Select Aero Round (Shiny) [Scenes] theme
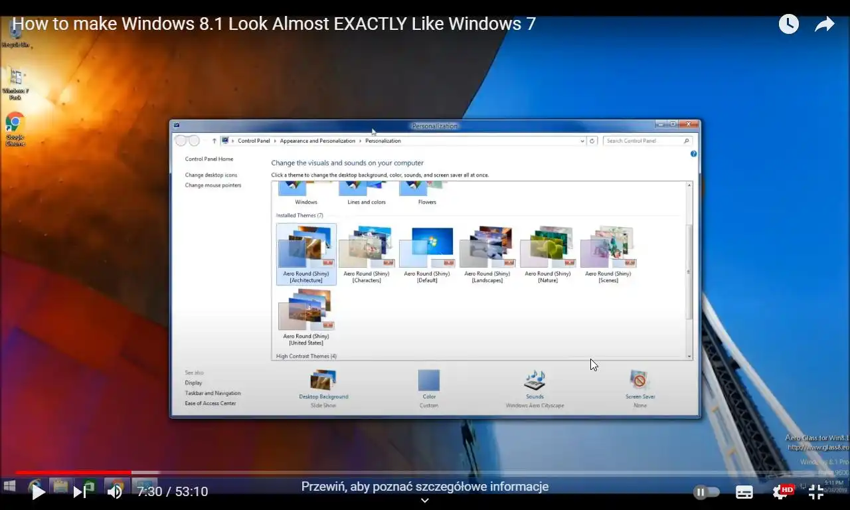The image size is (850, 510). [x=608, y=254]
